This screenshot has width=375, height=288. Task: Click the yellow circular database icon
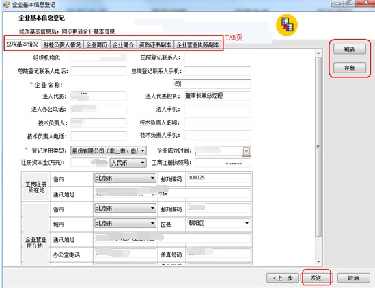(x=286, y=25)
